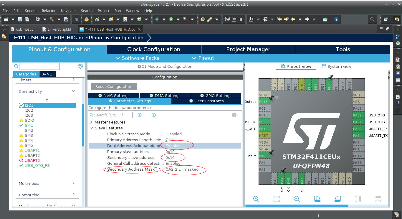Expand the Timers category

(74, 80)
